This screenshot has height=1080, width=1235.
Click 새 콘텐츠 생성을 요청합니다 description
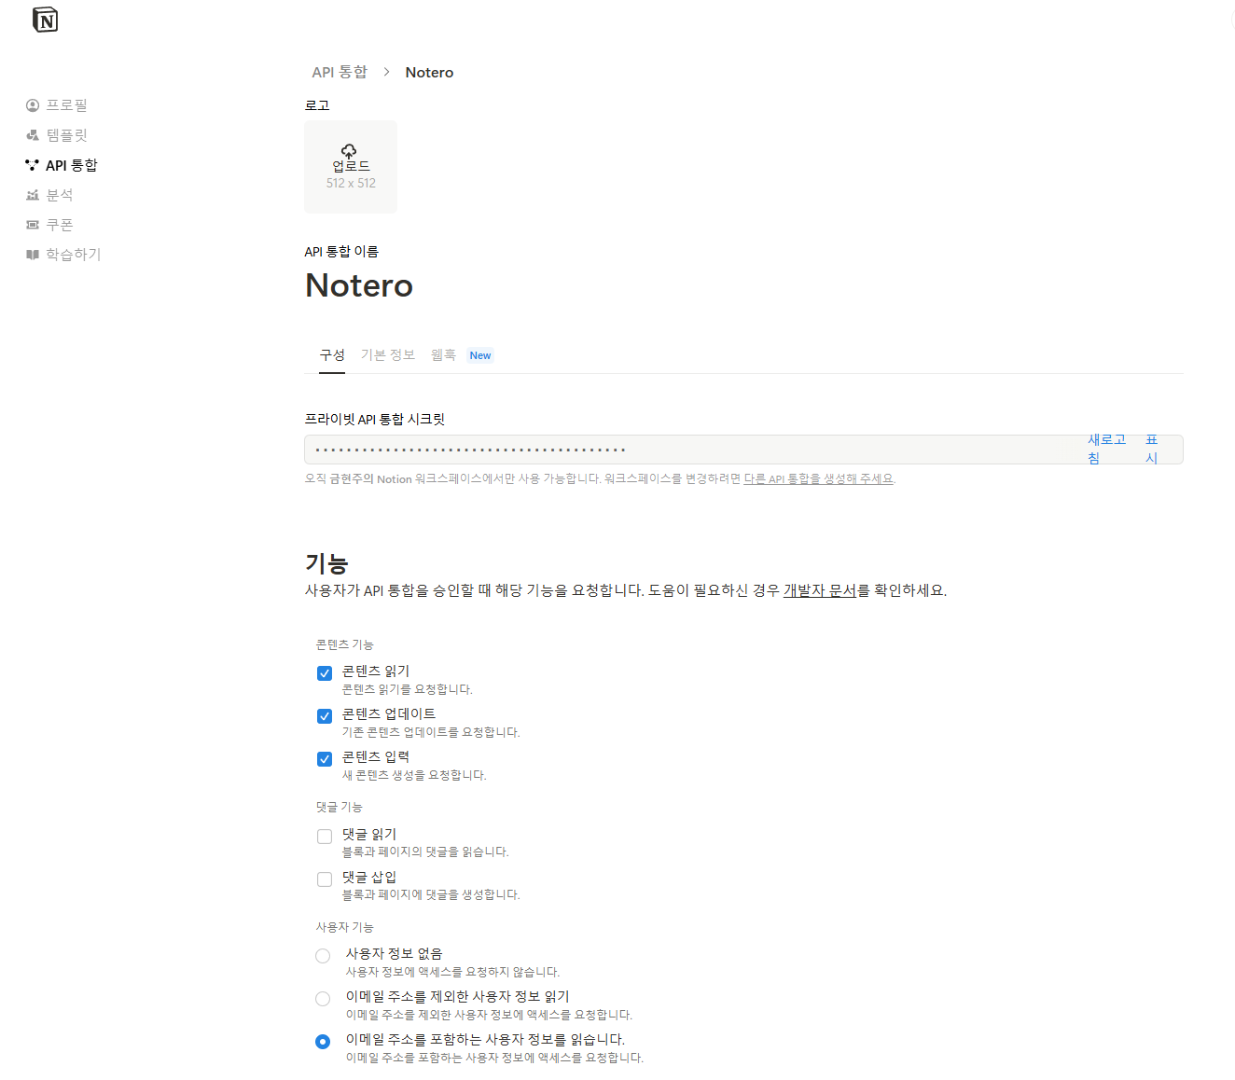pyautogui.click(x=414, y=775)
